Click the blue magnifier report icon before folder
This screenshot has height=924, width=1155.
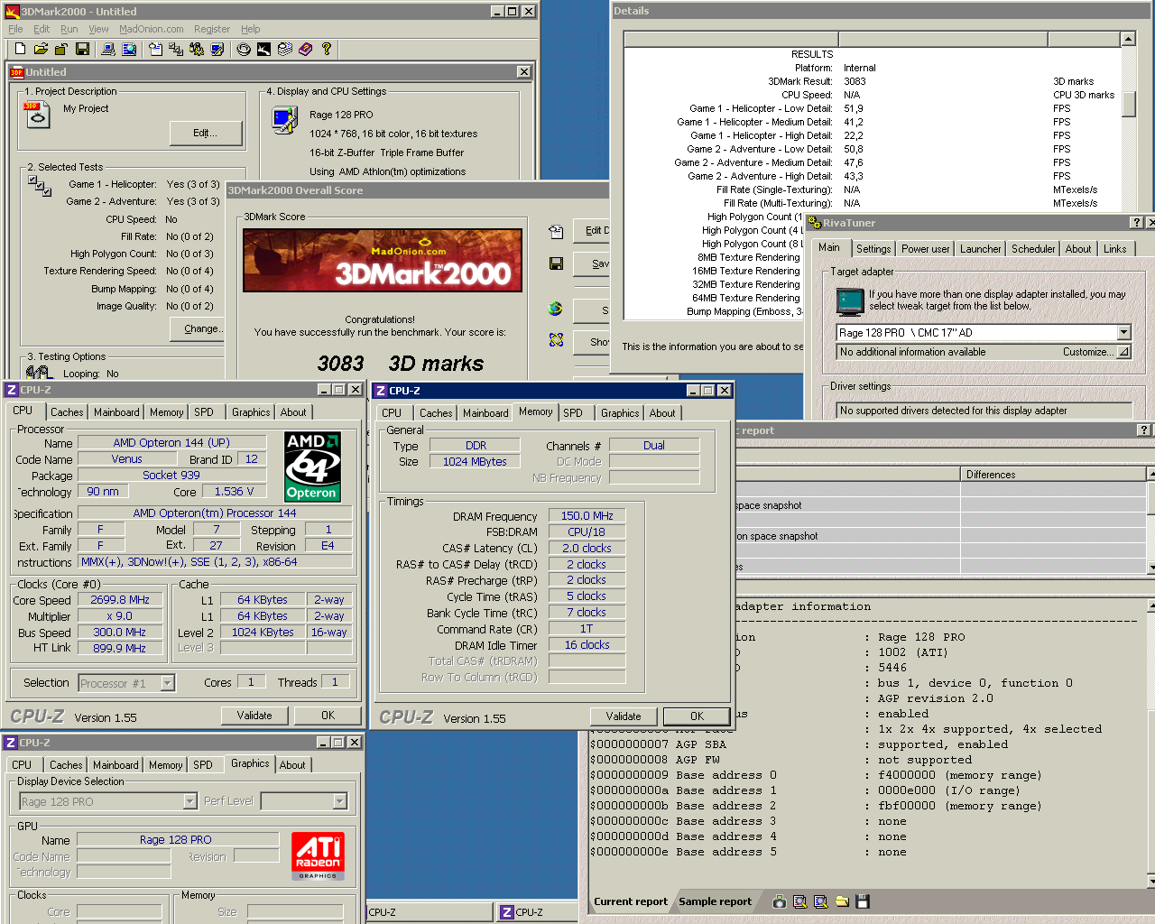[821, 901]
